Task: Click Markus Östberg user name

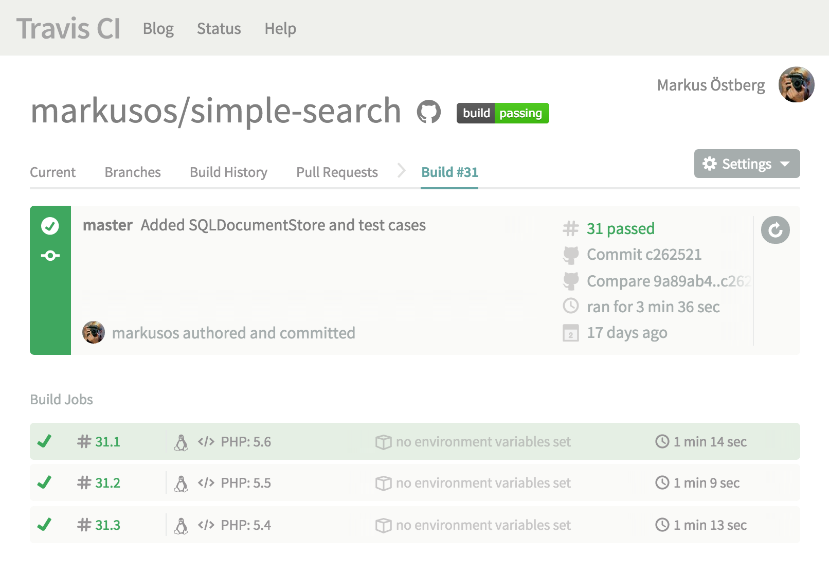Action: click(711, 85)
